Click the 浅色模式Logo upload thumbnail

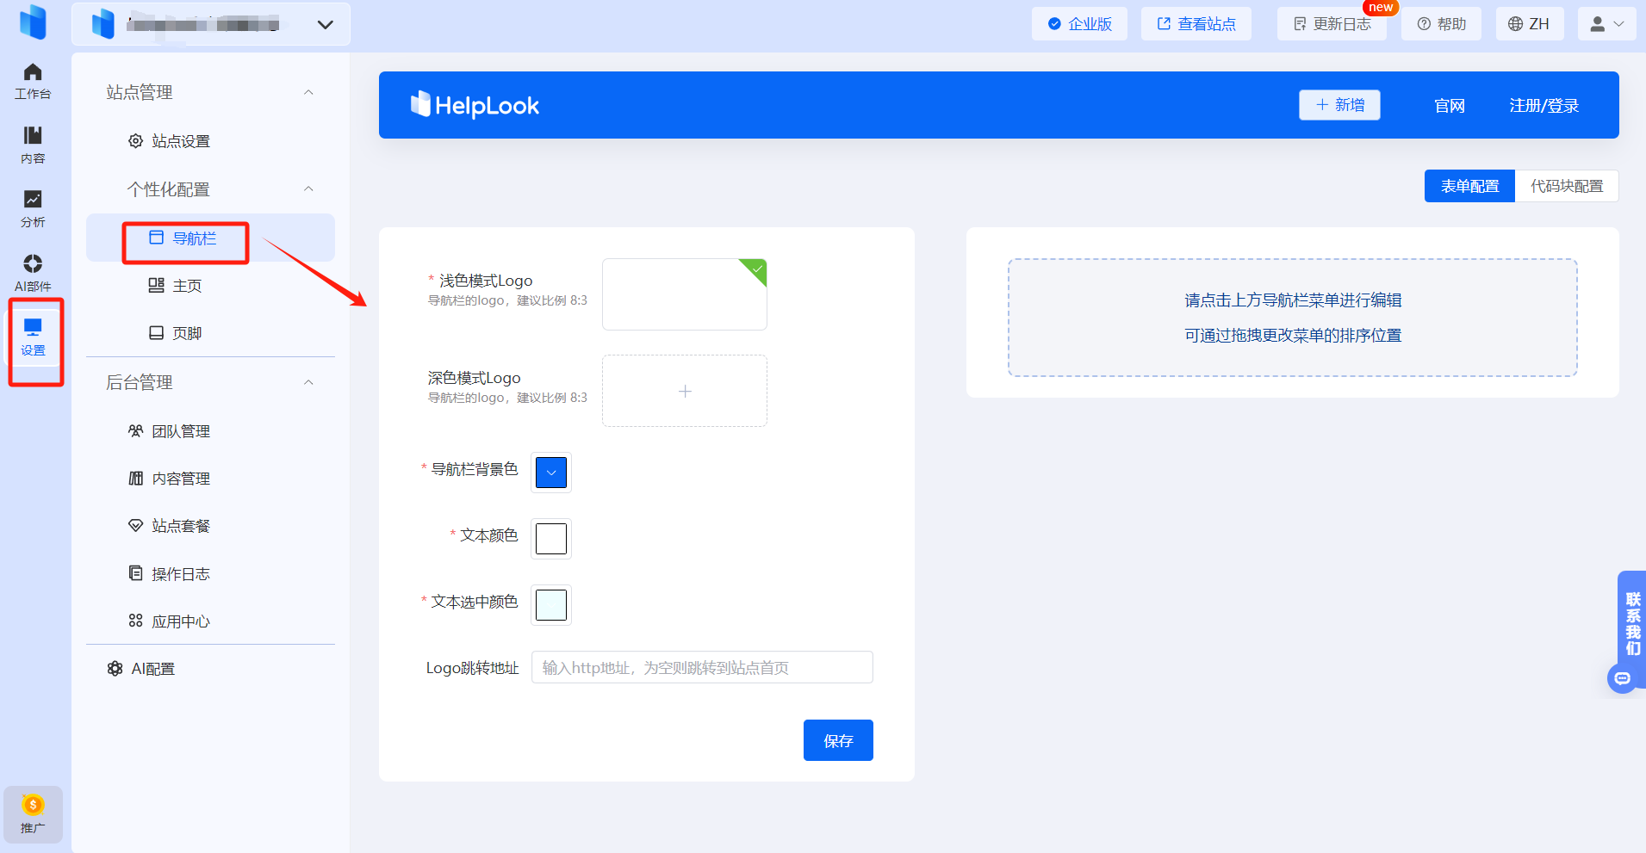tap(685, 294)
